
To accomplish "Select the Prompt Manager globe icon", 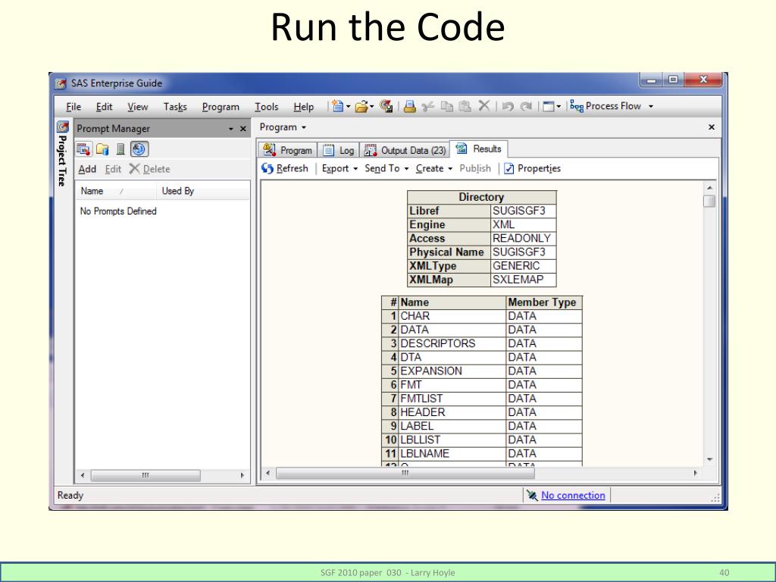I will point(139,149).
